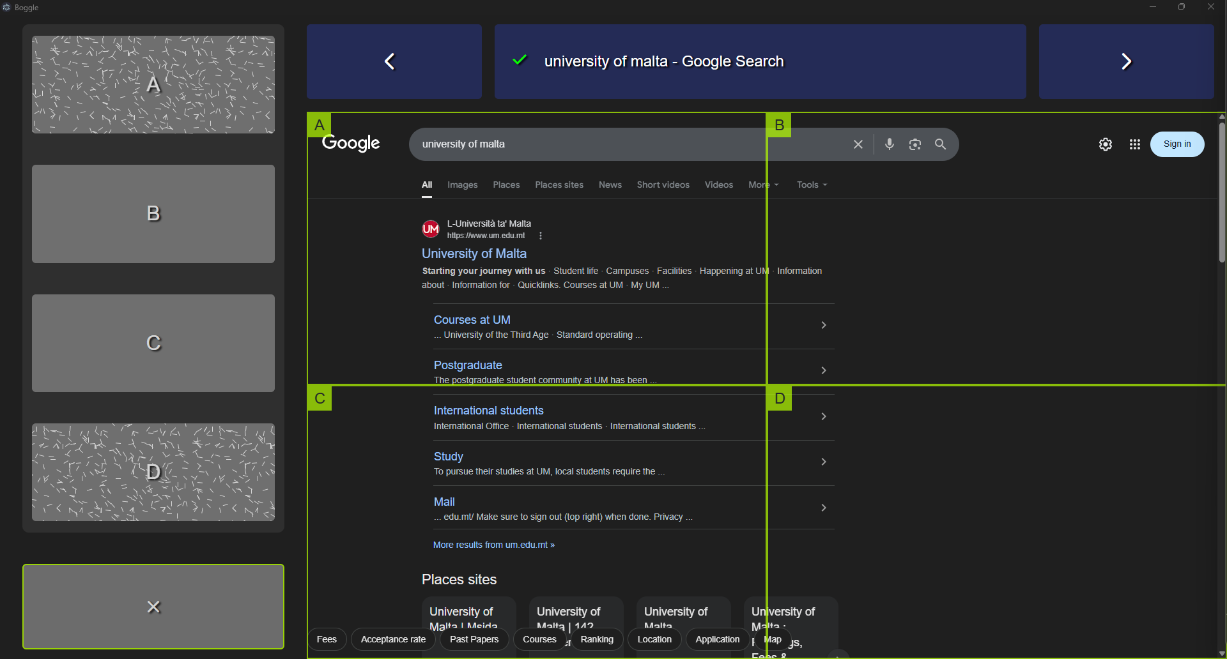Click the voice search microphone icon
This screenshot has width=1227, height=659.
(x=890, y=144)
